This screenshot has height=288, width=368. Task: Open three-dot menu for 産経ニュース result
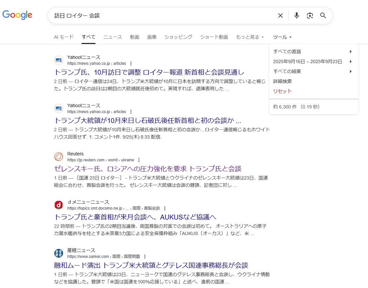click(145, 257)
